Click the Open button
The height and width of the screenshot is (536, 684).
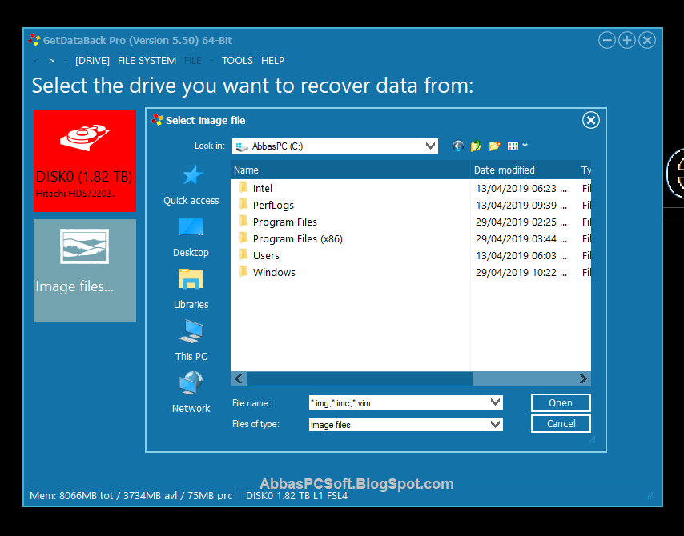tap(561, 402)
